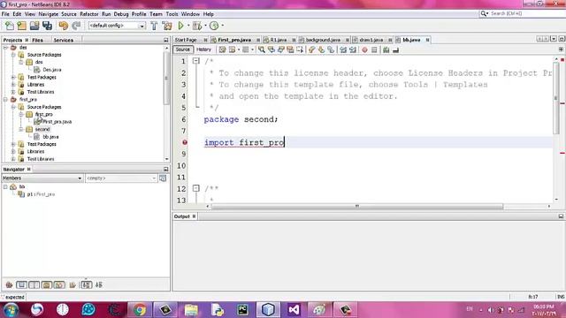Click the New Project icon
The image size is (566, 318).
click(21, 26)
